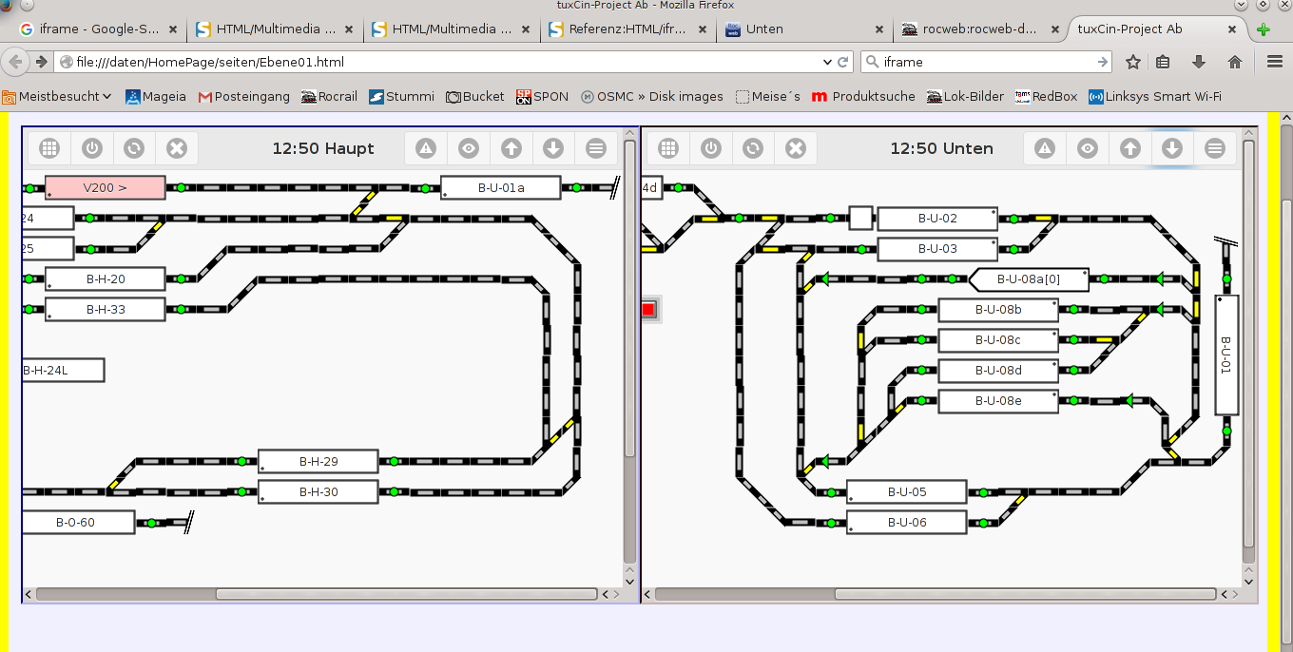Image resolution: width=1293 pixels, height=652 pixels.
Task: Click the eye icon in the Haupt panel
Action: click(x=469, y=148)
